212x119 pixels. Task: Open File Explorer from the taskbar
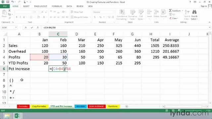(7, 116)
